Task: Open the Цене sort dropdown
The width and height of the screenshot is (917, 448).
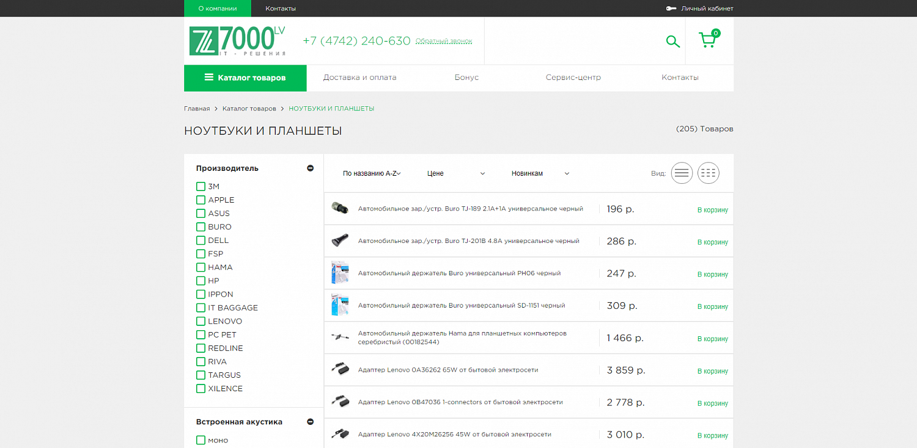Action: (456, 173)
